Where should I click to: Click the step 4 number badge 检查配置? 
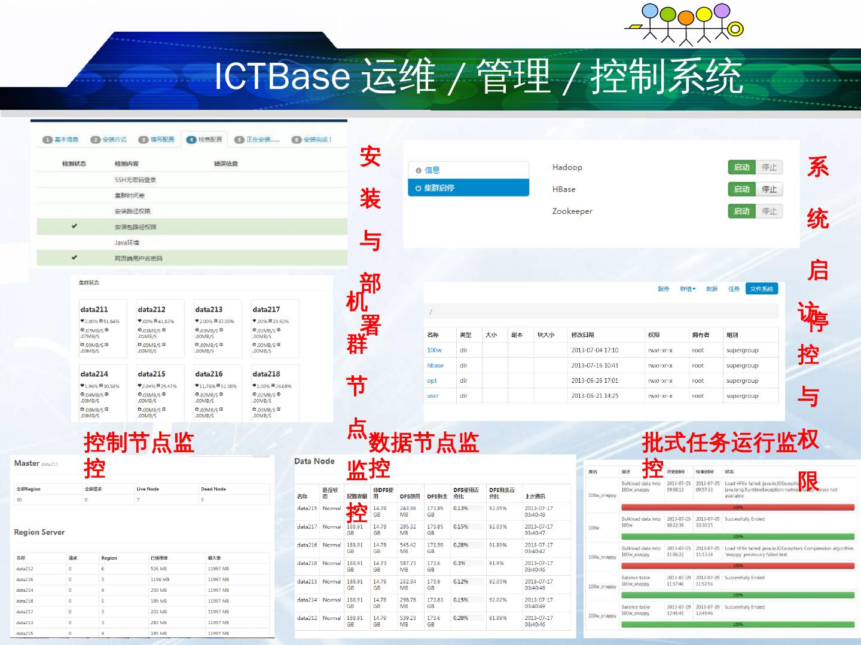pos(191,140)
